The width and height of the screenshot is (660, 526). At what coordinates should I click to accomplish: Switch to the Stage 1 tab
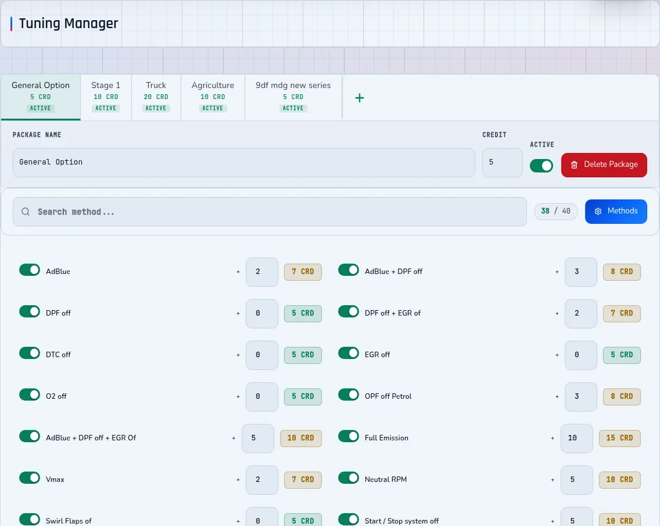(106, 97)
